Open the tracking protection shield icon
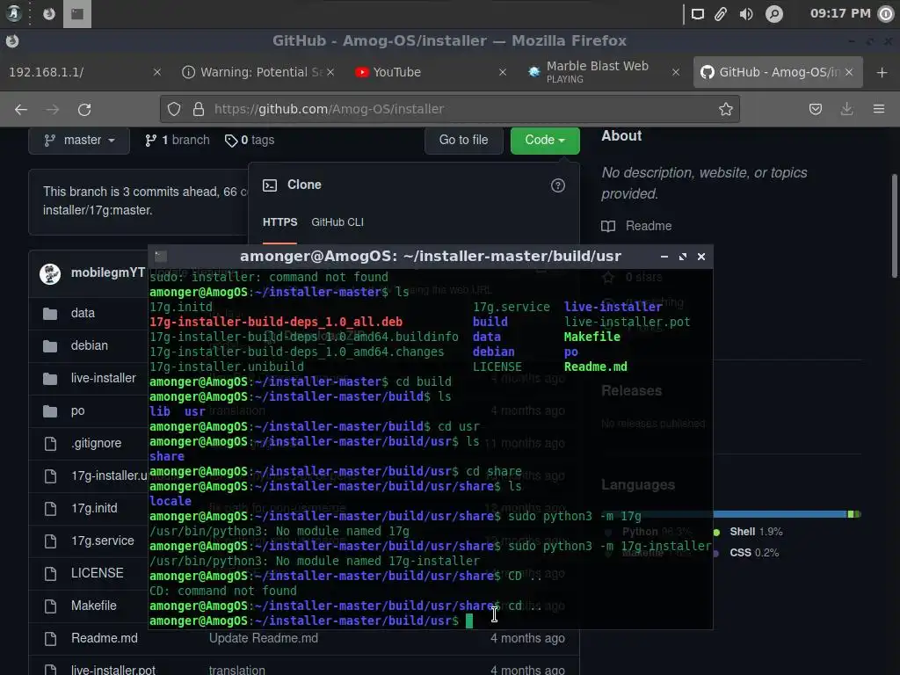The height and width of the screenshot is (675, 900). (x=174, y=109)
